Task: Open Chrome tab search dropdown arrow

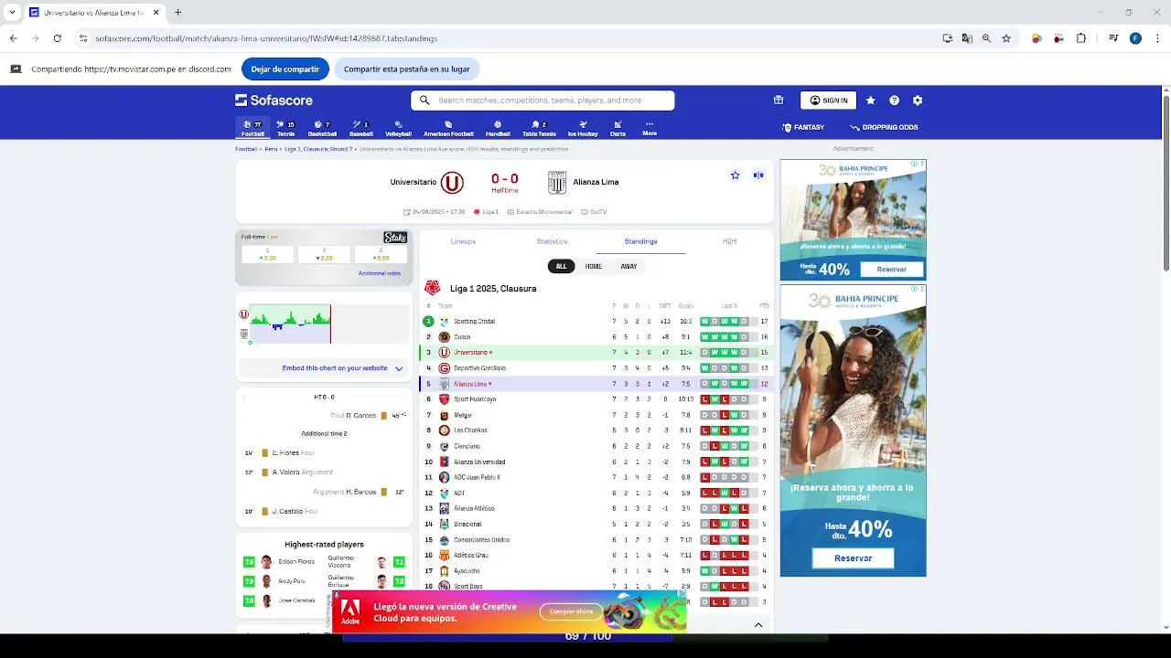Action: click(12, 13)
